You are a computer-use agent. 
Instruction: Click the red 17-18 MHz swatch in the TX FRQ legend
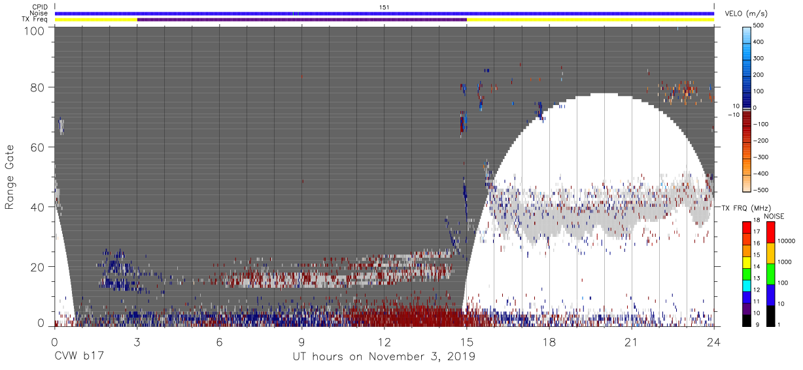click(x=746, y=228)
